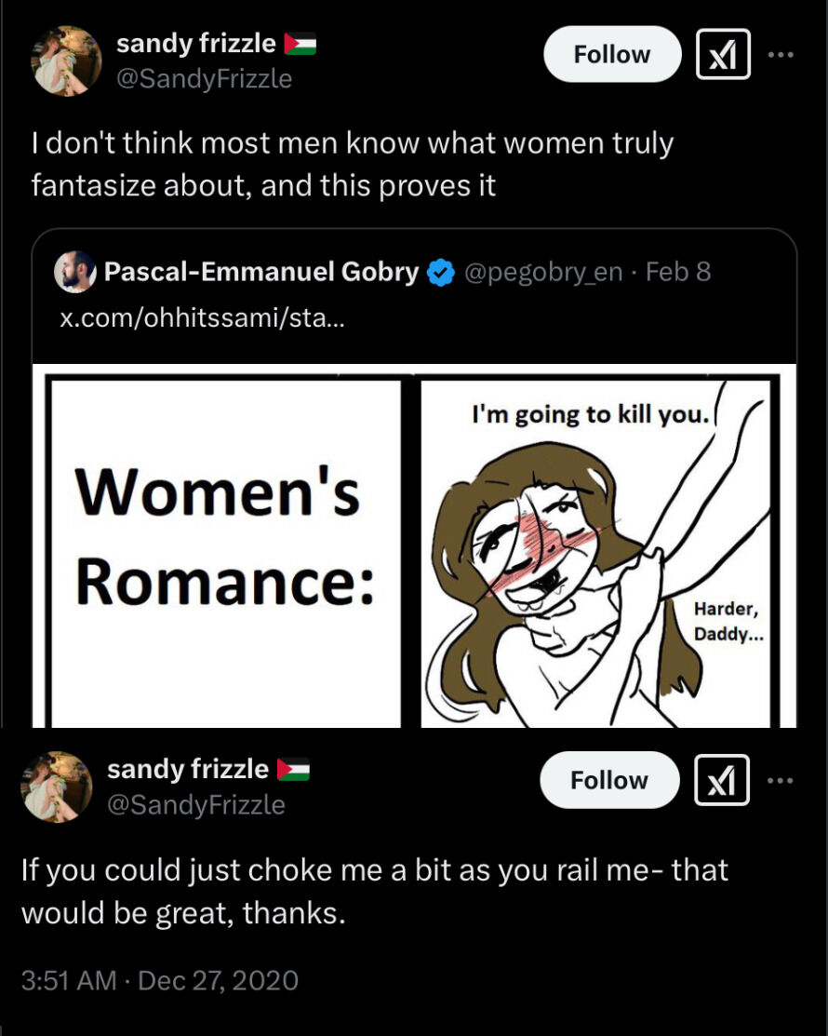Screen dimensions: 828x1036
Task: Click the blue verified badge next to Gobry
Action: click(440, 272)
